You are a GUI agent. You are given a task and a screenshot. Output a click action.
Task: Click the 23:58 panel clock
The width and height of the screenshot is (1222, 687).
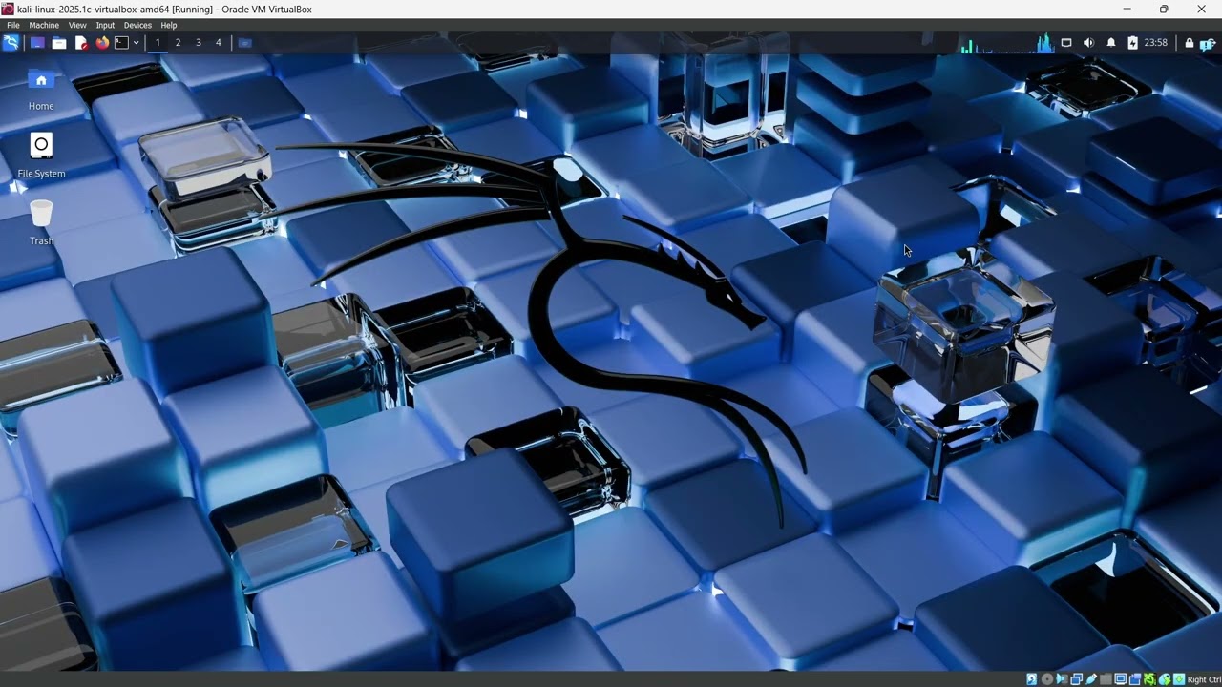[x=1156, y=42]
